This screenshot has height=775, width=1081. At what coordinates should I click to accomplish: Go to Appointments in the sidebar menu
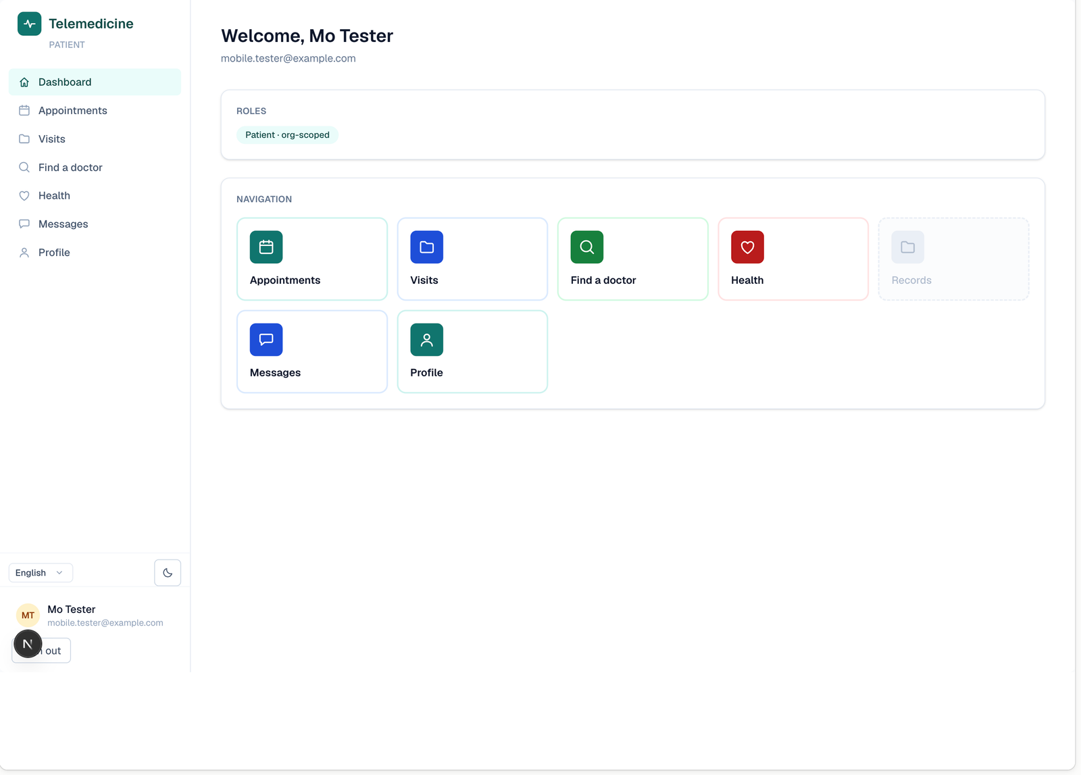click(95, 111)
